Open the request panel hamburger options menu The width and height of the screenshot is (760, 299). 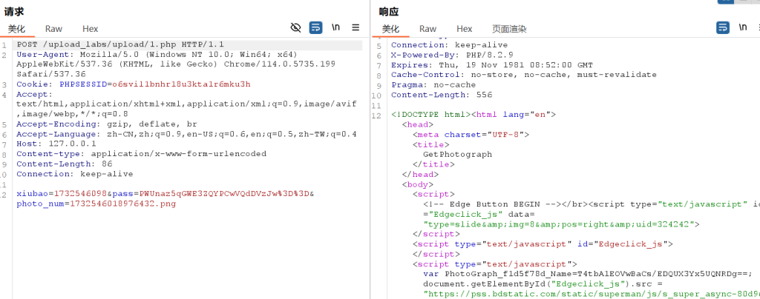[356, 27]
